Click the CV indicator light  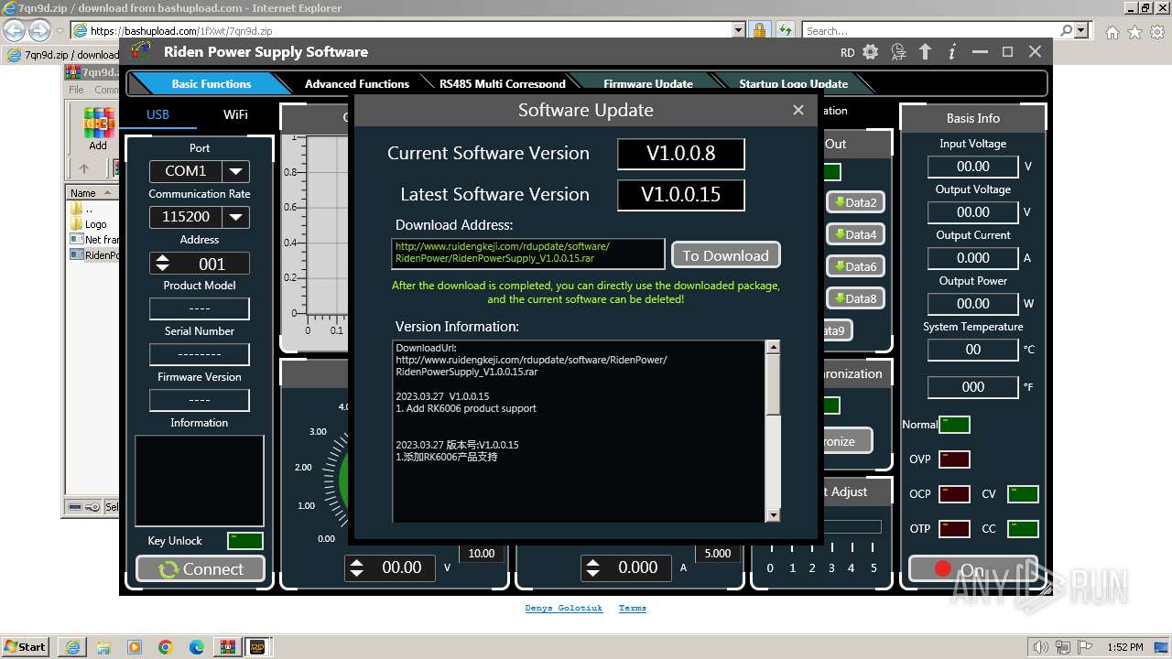(1023, 494)
